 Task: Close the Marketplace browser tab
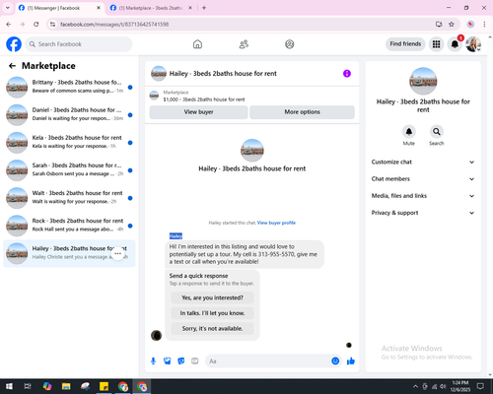(190, 8)
